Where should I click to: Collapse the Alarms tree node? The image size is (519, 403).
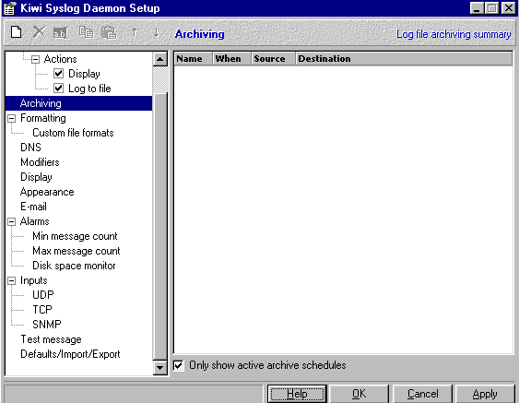click(12, 222)
